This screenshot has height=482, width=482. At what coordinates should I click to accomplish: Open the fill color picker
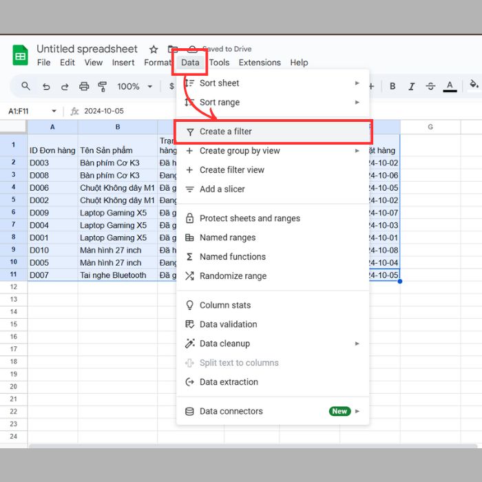474,84
